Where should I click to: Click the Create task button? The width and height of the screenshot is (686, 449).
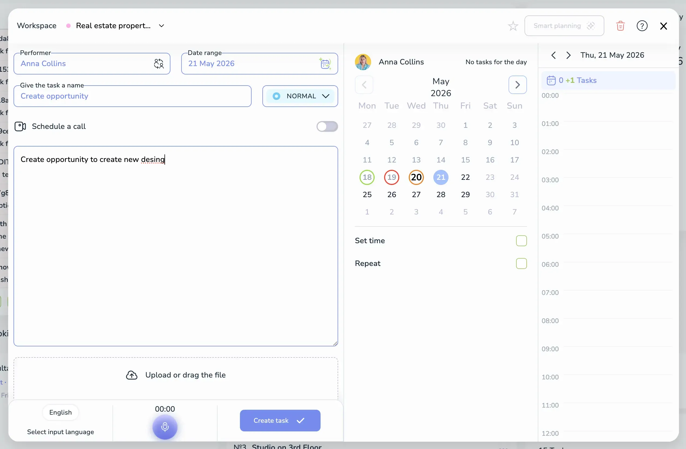click(x=280, y=421)
